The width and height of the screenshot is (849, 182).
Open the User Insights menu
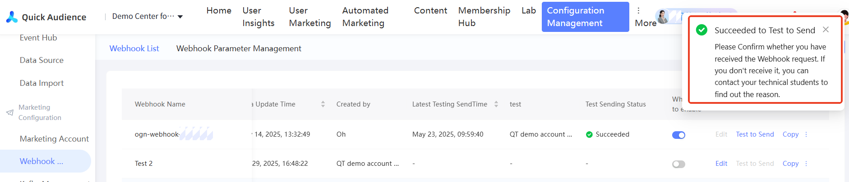(x=258, y=17)
